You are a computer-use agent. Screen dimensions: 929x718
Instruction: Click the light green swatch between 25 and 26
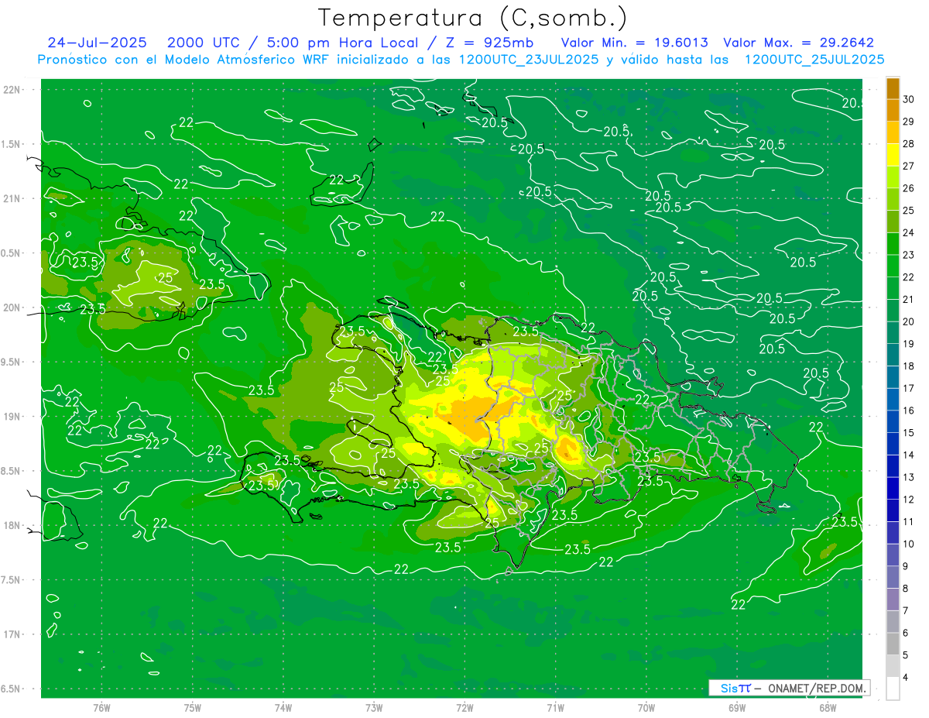(x=893, y=200)
